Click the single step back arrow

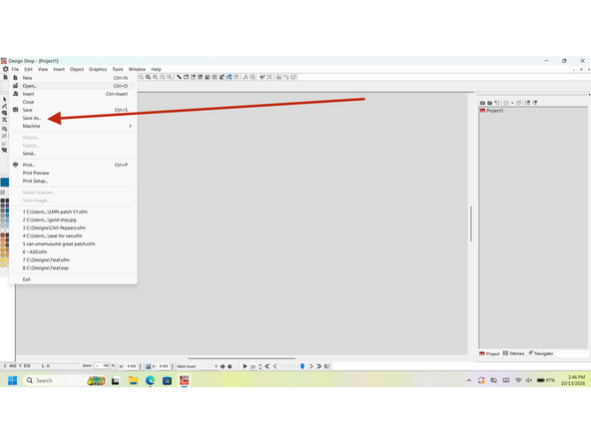click(276, 366)
